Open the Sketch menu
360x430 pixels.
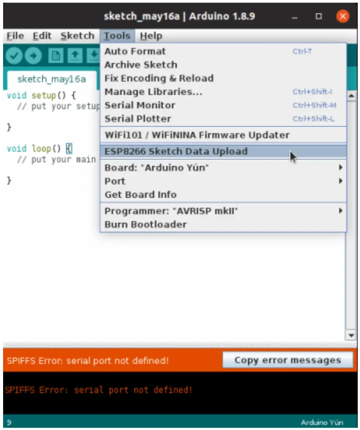77,36
